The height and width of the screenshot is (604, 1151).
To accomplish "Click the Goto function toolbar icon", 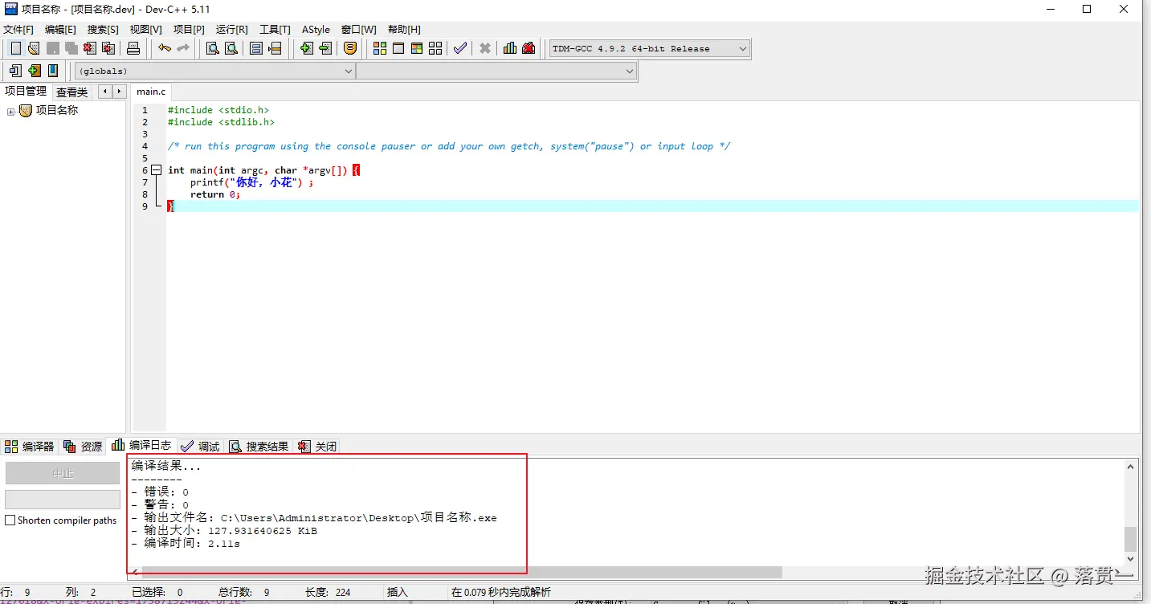I will [256, 48].
